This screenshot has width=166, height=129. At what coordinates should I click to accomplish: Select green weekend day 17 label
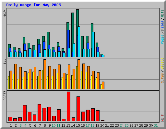tap(88, 125)
